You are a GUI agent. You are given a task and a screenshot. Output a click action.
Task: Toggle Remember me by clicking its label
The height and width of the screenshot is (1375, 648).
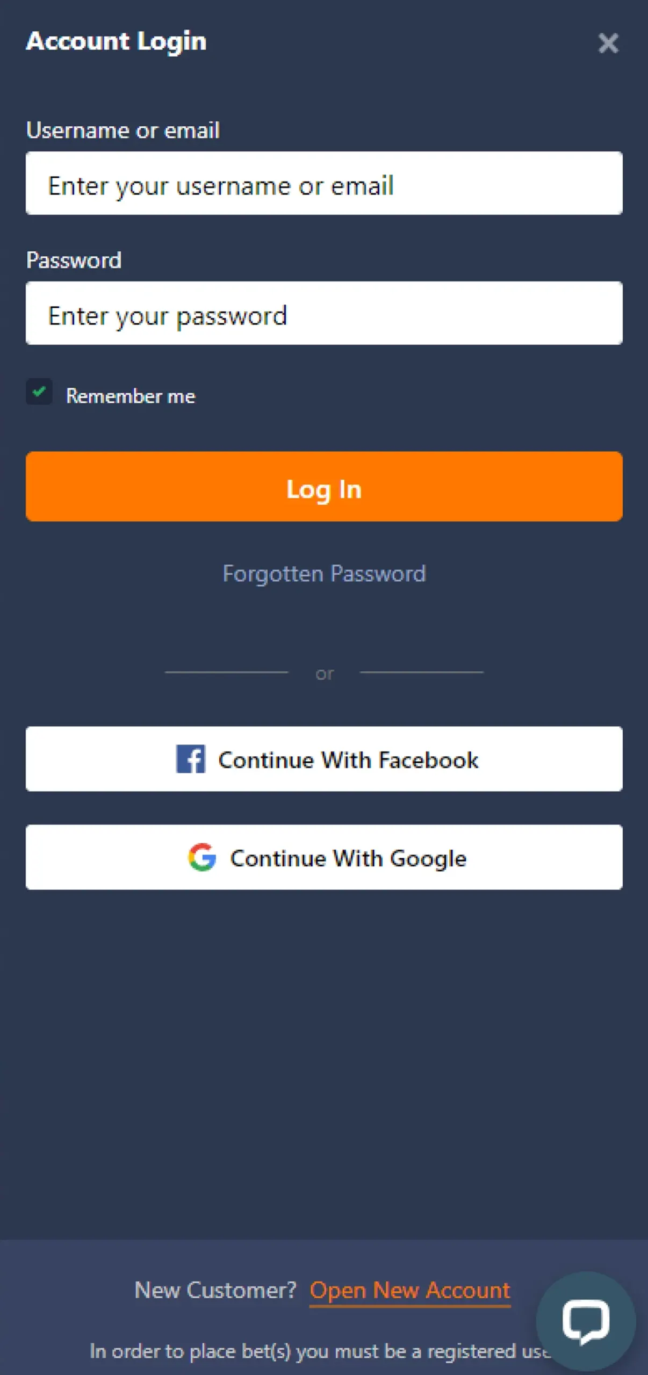click(x=131, y=396)
